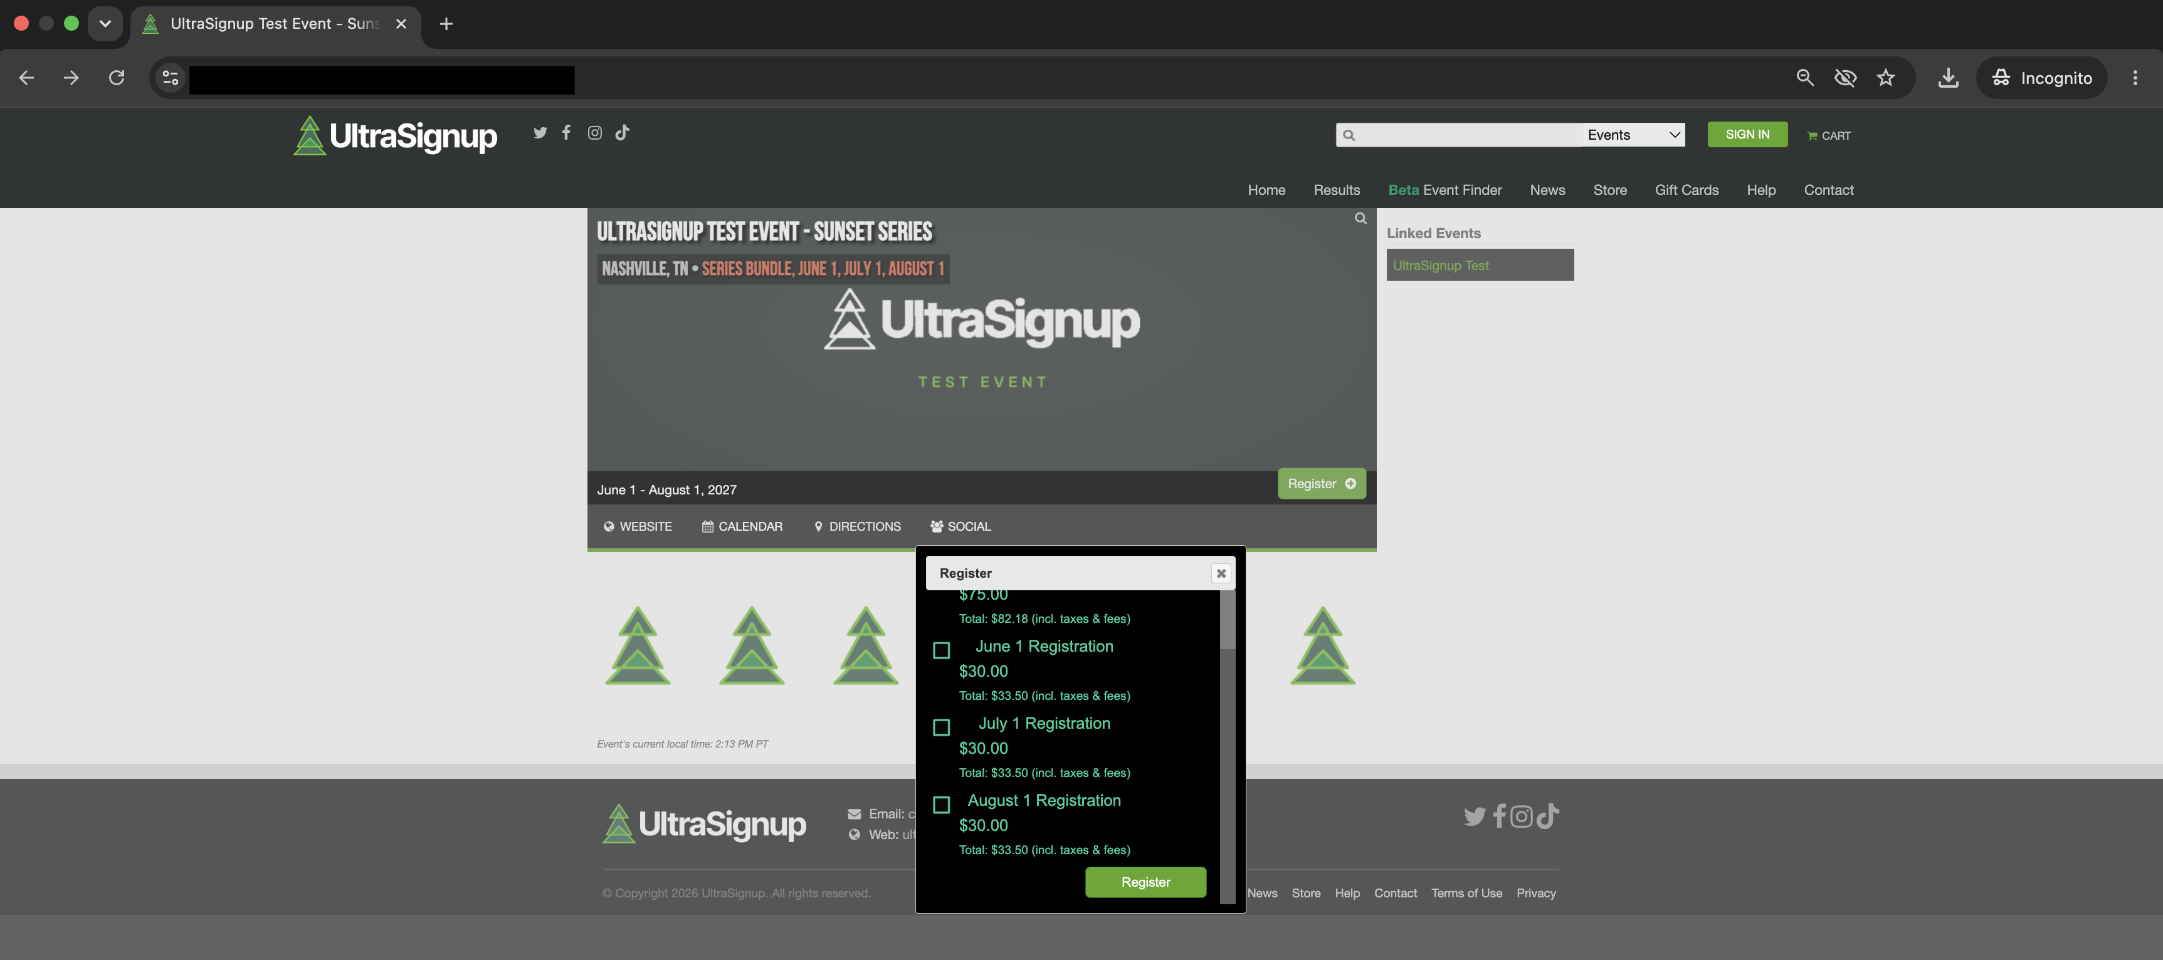Open a new browser tab
Viewport: 2163px width, 960px height.
coord(446,23)
